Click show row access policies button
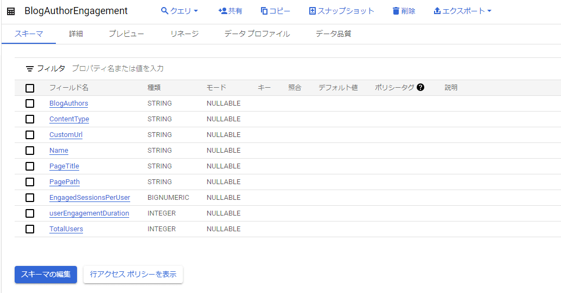 [x=133, y=274]
